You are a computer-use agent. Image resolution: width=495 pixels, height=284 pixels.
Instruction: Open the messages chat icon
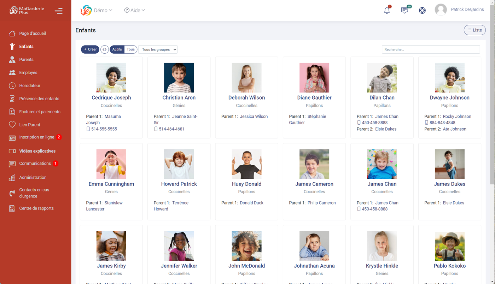(x=404, y=10)
